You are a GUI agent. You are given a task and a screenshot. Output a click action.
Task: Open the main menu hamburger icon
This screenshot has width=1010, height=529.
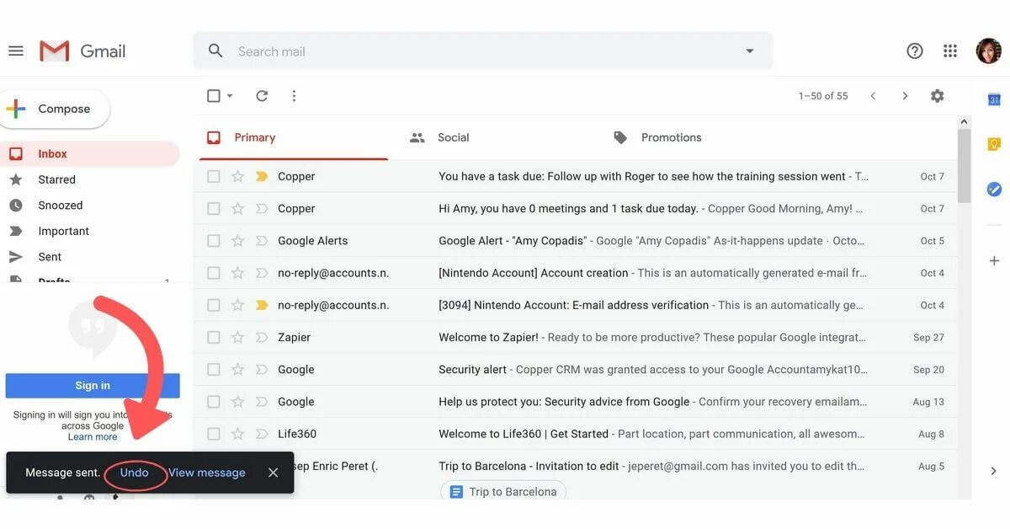pyautogui.click(x=16, y=51)
